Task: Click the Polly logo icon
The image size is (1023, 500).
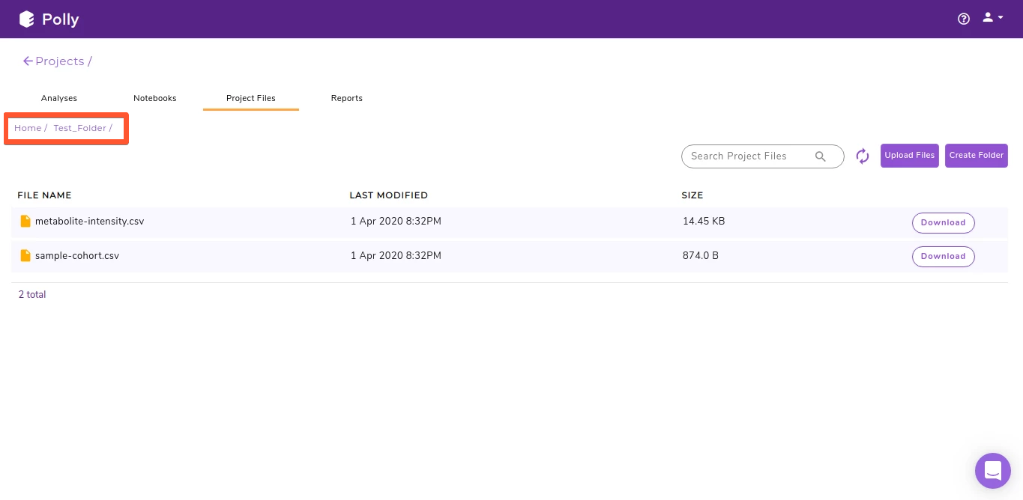Action: [27, 19]
